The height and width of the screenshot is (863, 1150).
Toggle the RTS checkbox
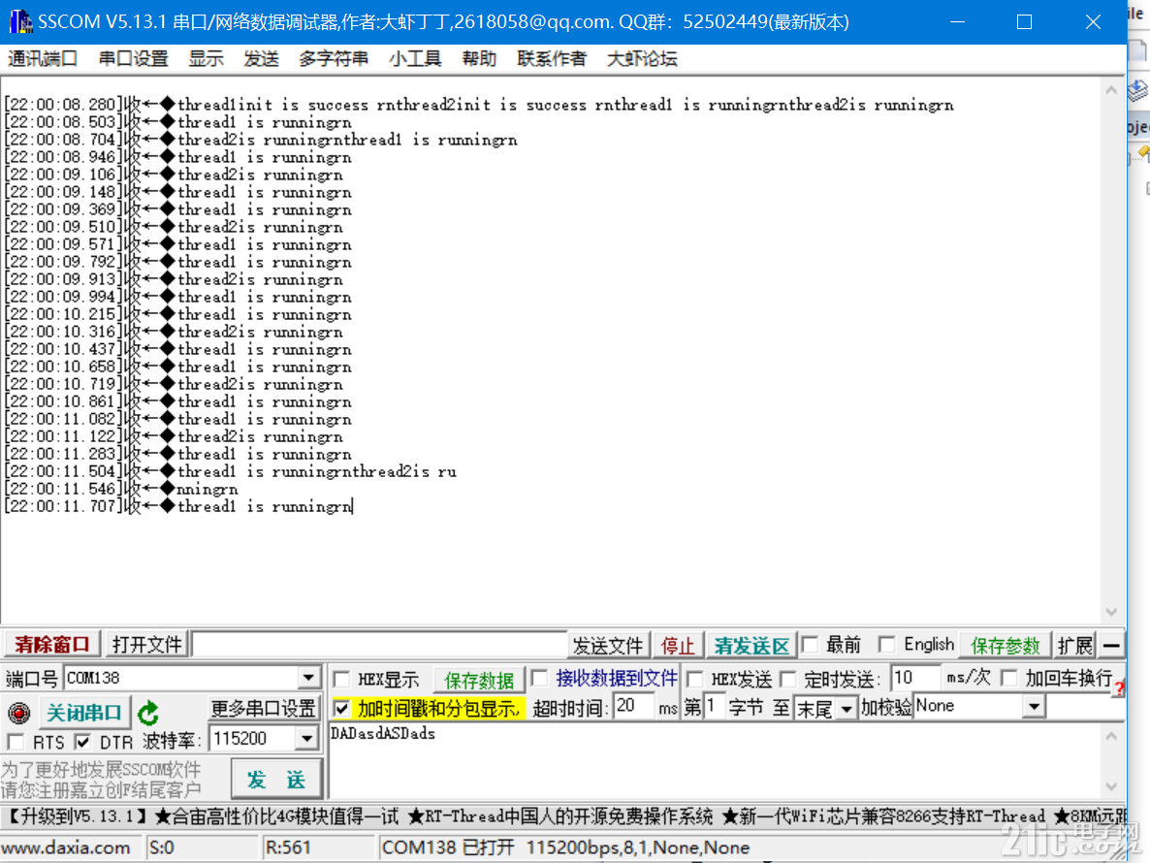pos(16,742)
